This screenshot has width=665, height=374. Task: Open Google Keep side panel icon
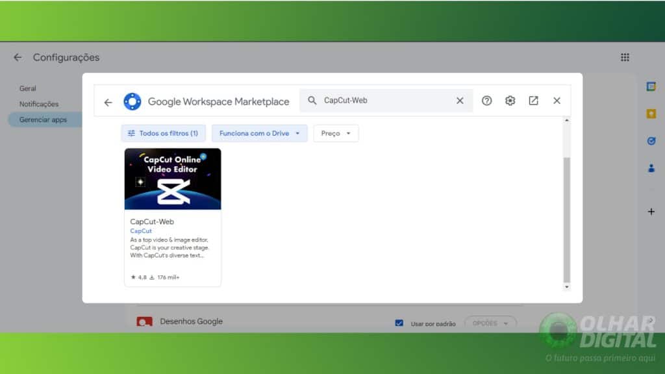coord(651,114)
